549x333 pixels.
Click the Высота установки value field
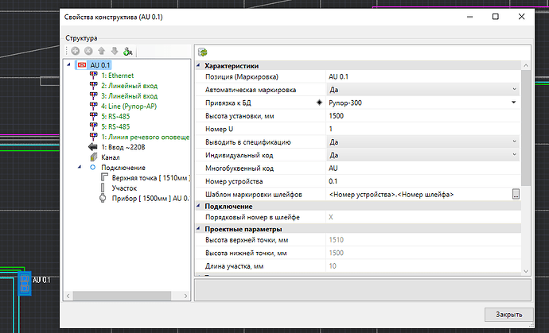pyautogui.click(x=422, y=115)
